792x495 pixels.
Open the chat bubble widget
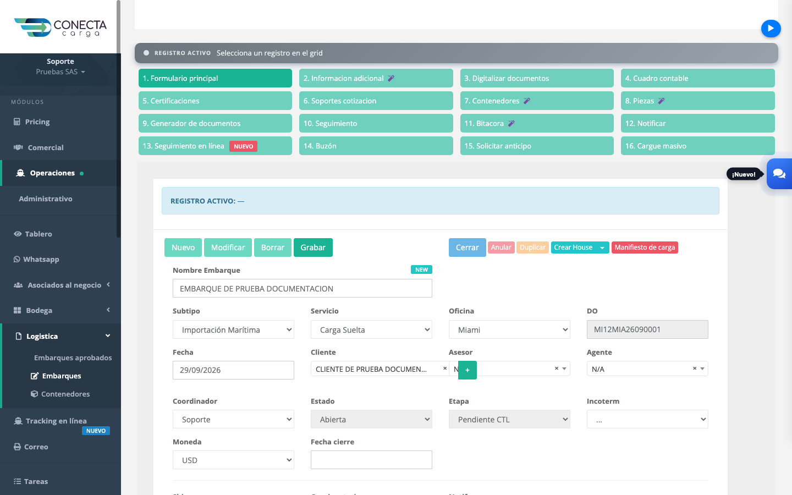pyautogui.click(x=779, y=174)
